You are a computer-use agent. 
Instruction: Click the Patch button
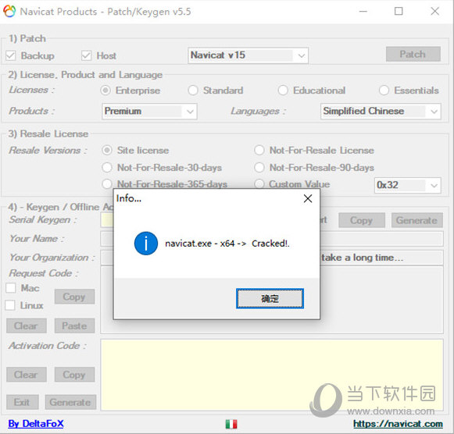pos(413,54)
